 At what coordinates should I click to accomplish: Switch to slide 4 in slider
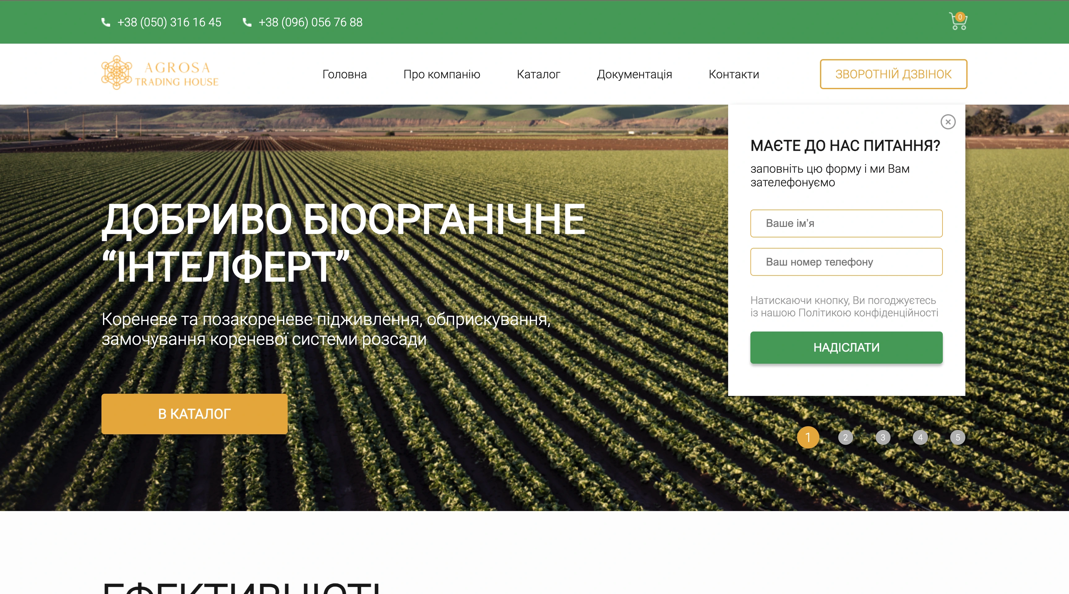pos(920,437)
